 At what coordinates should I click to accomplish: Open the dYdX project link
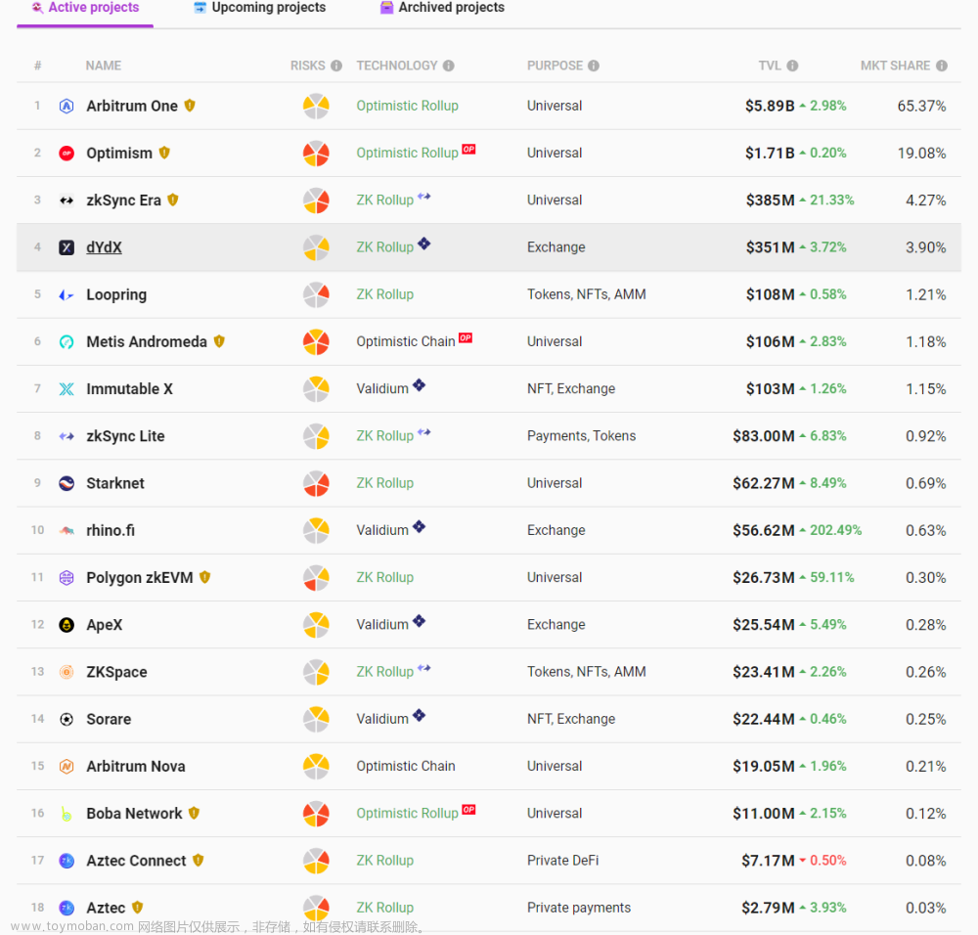[x=104, y=247]
